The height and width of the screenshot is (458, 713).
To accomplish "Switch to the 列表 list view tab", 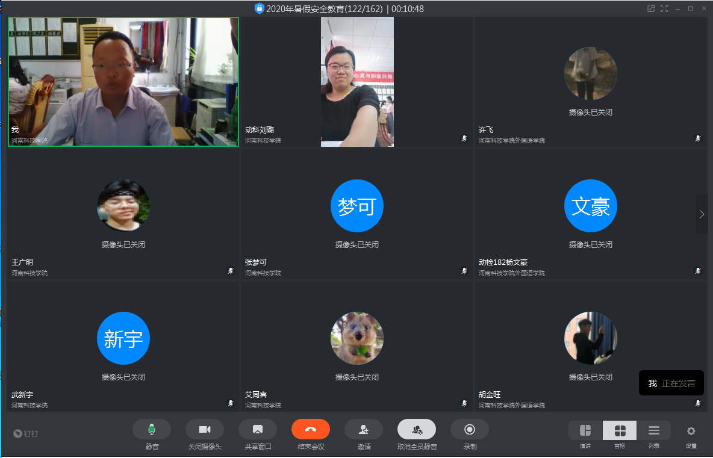I will point(654,431).
